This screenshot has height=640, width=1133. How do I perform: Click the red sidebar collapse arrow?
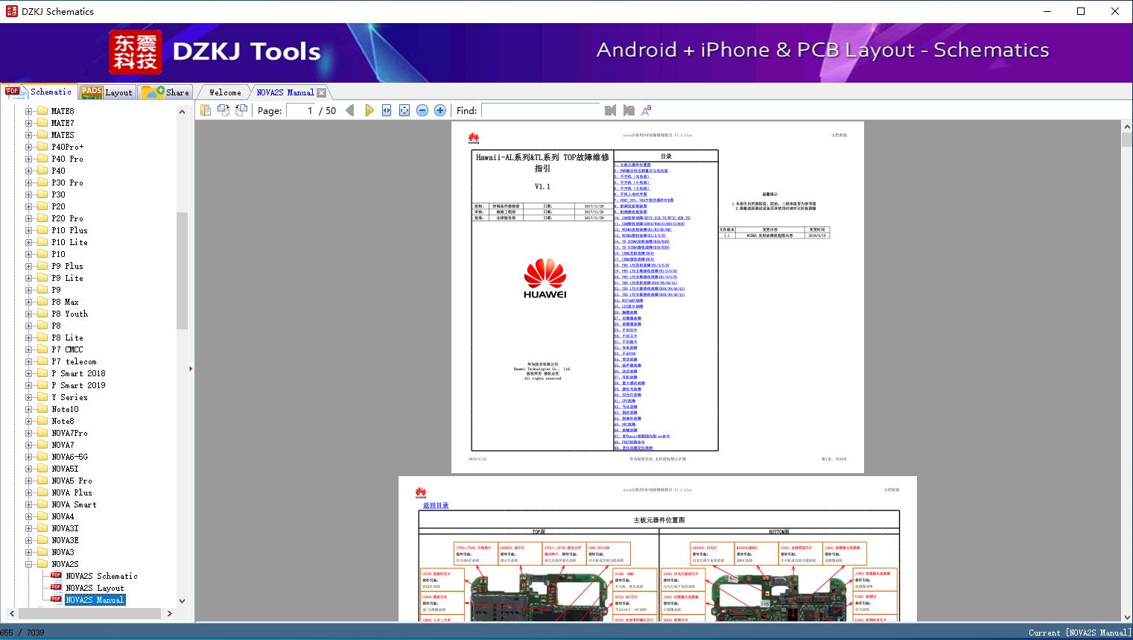click(x=191, y=369)
